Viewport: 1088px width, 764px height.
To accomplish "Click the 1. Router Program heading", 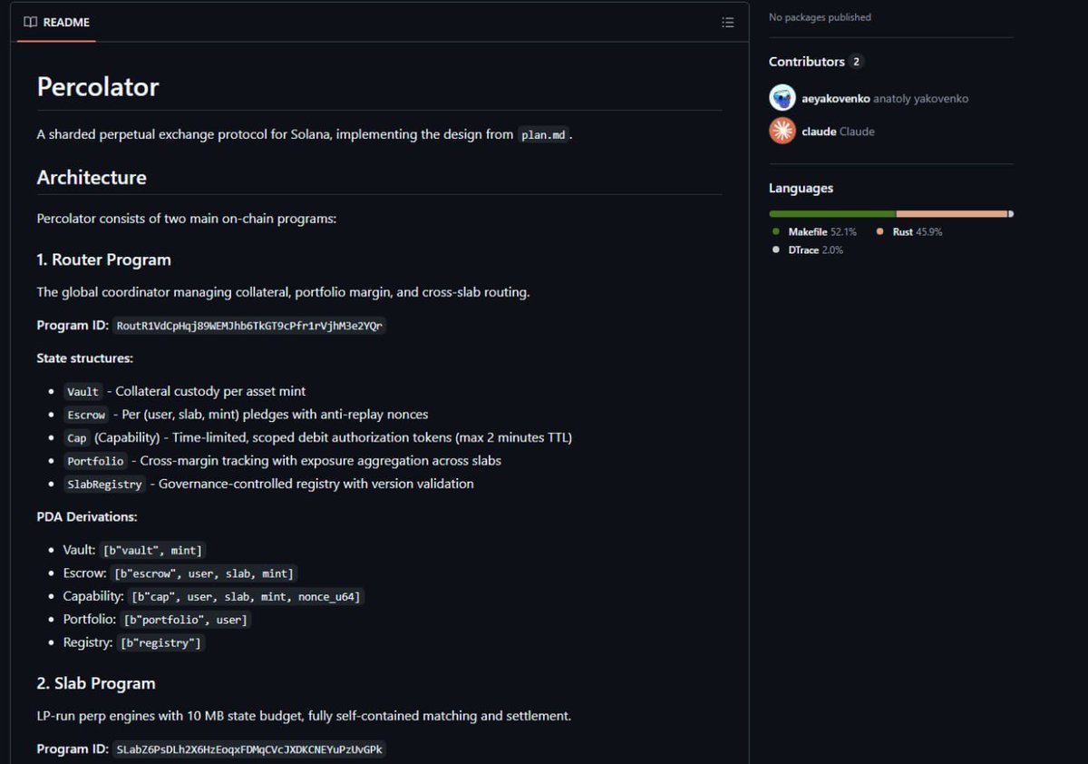I will point(104,260).
